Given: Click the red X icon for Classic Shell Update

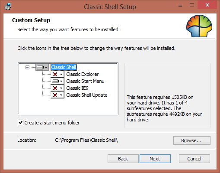Looking at the screenshot, I should pyautogui.click(x=55, y=95).
